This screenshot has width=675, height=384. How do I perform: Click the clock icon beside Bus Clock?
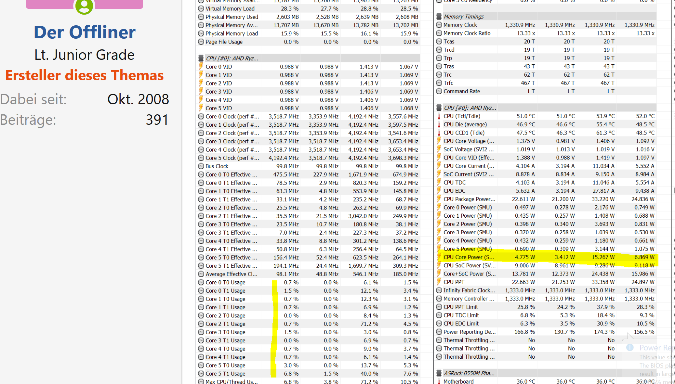click(201, 166)
